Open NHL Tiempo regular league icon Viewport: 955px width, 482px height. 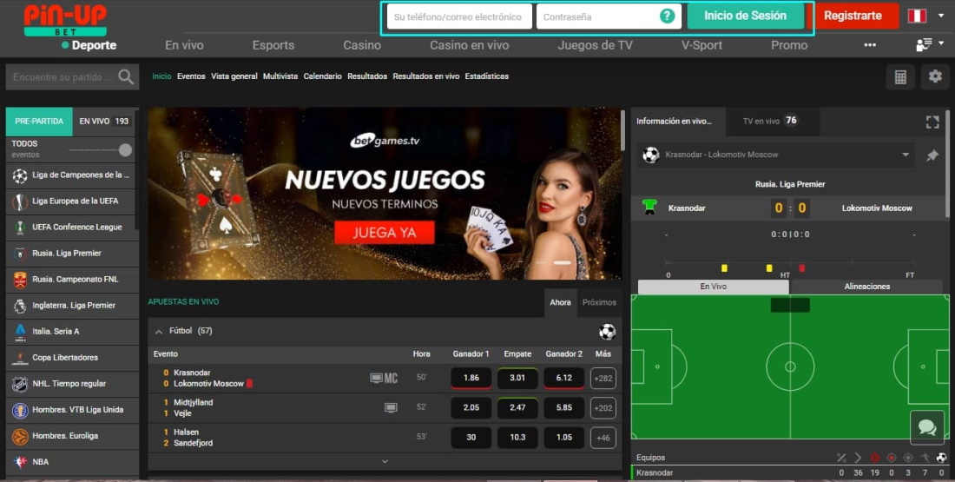click(x=20, y=384)
